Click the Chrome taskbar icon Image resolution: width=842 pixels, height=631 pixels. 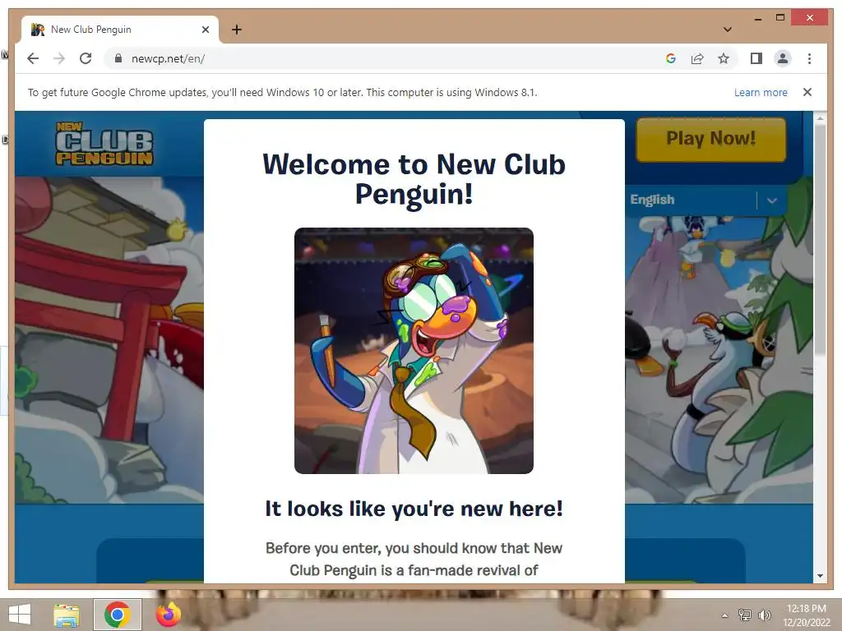[118, 615]
